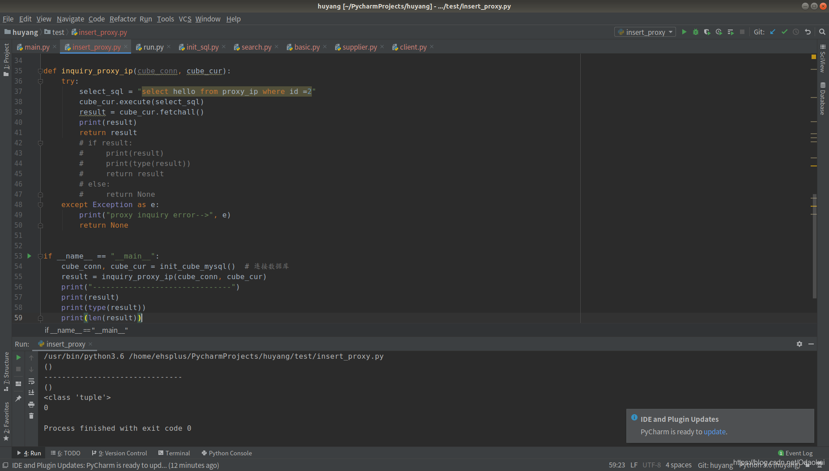Screen dimensions: 829x471
Task: Rerun insert_proxy in the Run panel
Action: point(18,357)
